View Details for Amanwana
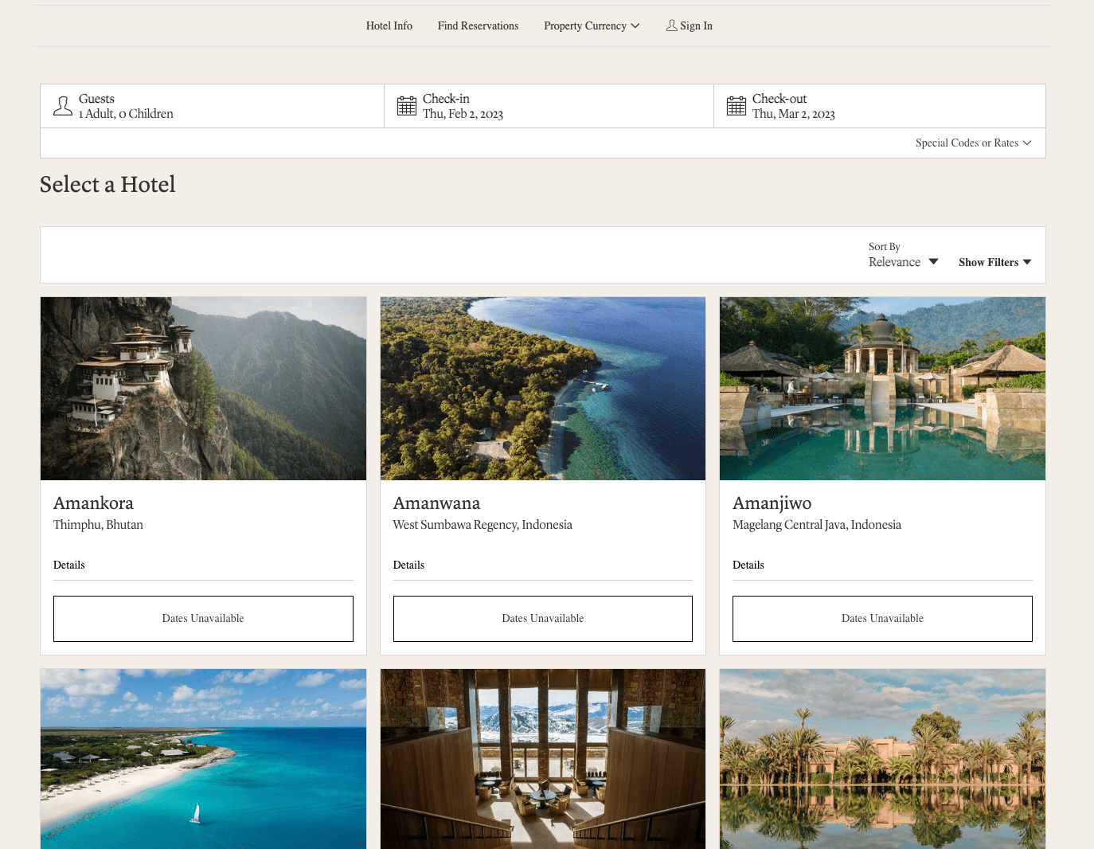1094x849 pixels. (x=408, y=565)
